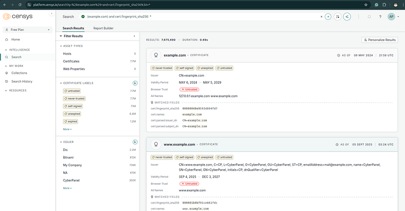The height and width of the screenshot is (211, 405).
Task: Open the AP user avatar menu
Action: point(391,17)
